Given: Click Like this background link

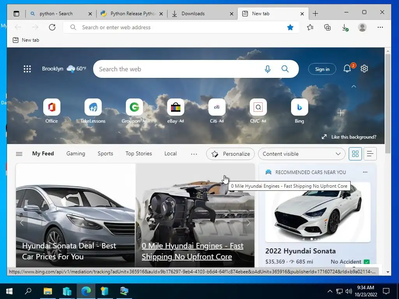Looking at the screenshot, I should 349,137.
